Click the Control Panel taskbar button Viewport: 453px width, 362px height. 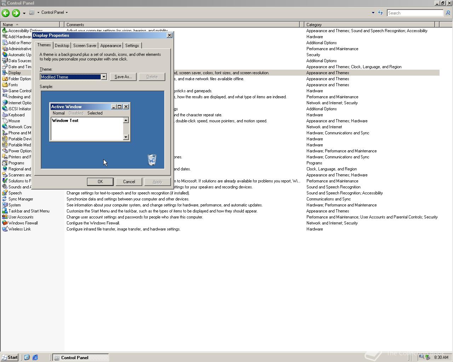[x=81, y=357]
